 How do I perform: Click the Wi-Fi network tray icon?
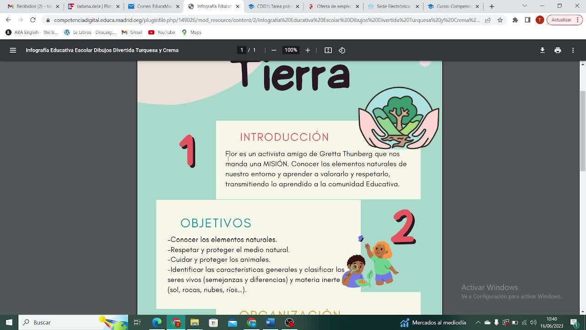click(524, 322)
